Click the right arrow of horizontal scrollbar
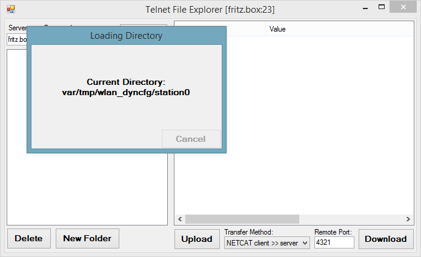The image size is (421, 257). click(408, 219)
